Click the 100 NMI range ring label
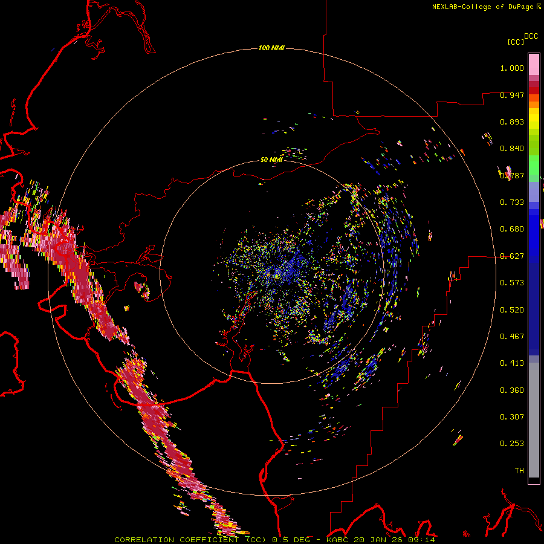 click(x=271, y=48)
